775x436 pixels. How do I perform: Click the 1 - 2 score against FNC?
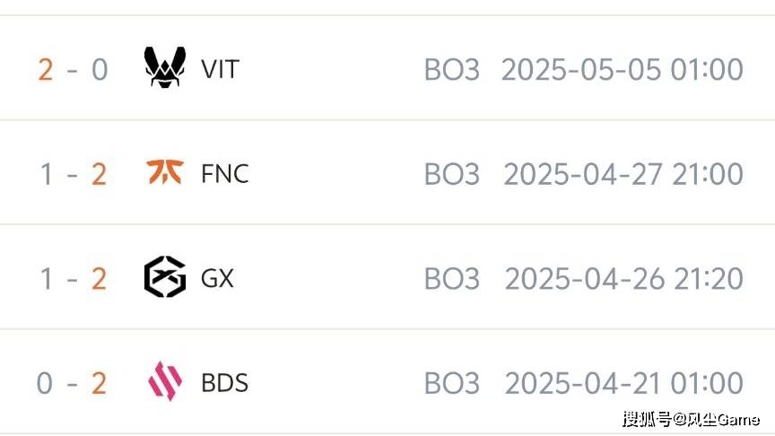(x=73, y=174)
